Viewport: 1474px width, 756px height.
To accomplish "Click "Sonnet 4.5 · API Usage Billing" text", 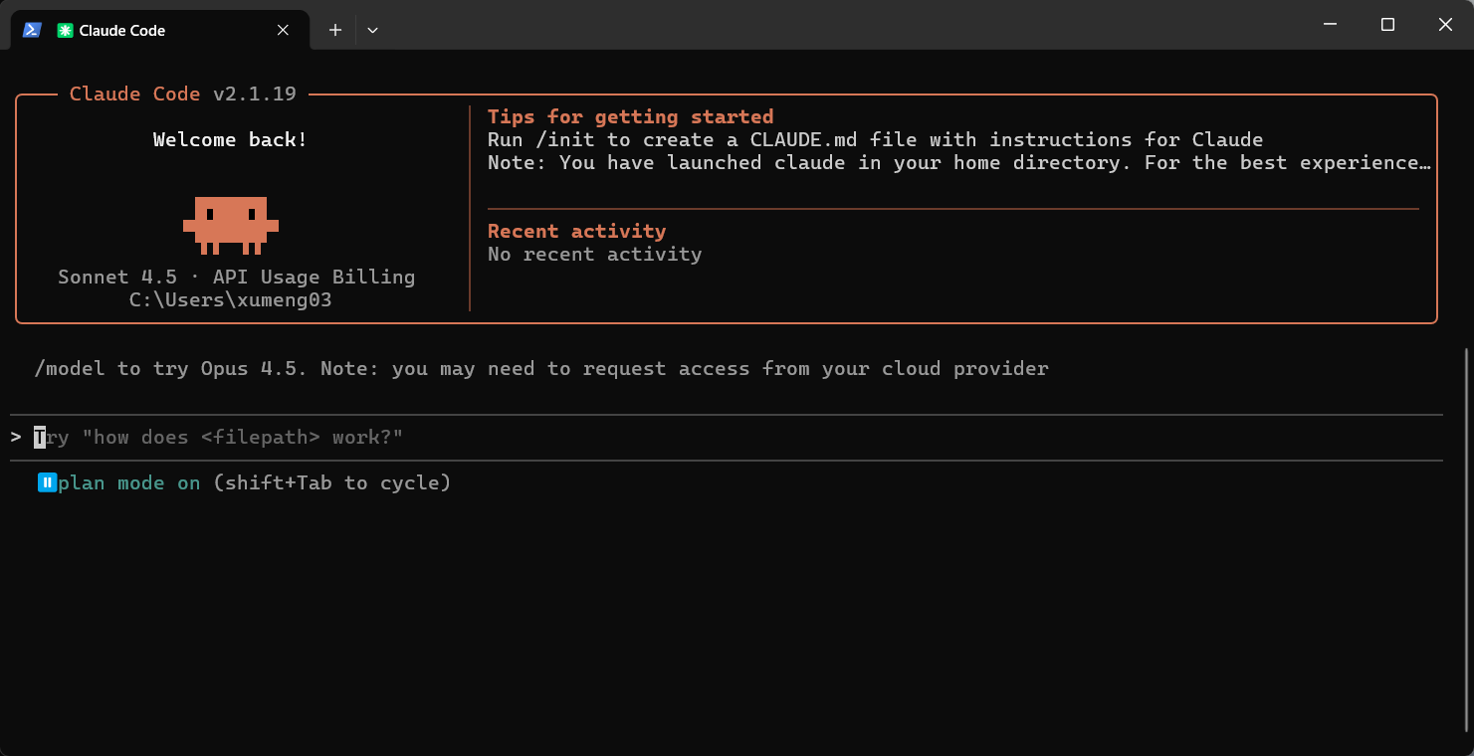I will tap(237, 277).
